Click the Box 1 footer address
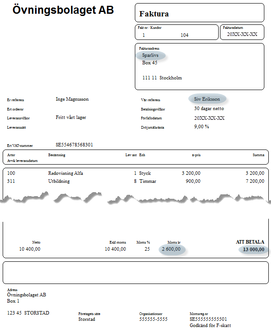The image size is (271, 331). coord(13,301)
